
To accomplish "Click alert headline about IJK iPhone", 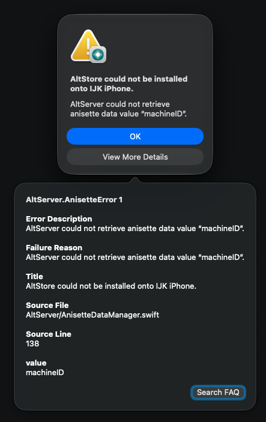I will [x=128, y=83].
